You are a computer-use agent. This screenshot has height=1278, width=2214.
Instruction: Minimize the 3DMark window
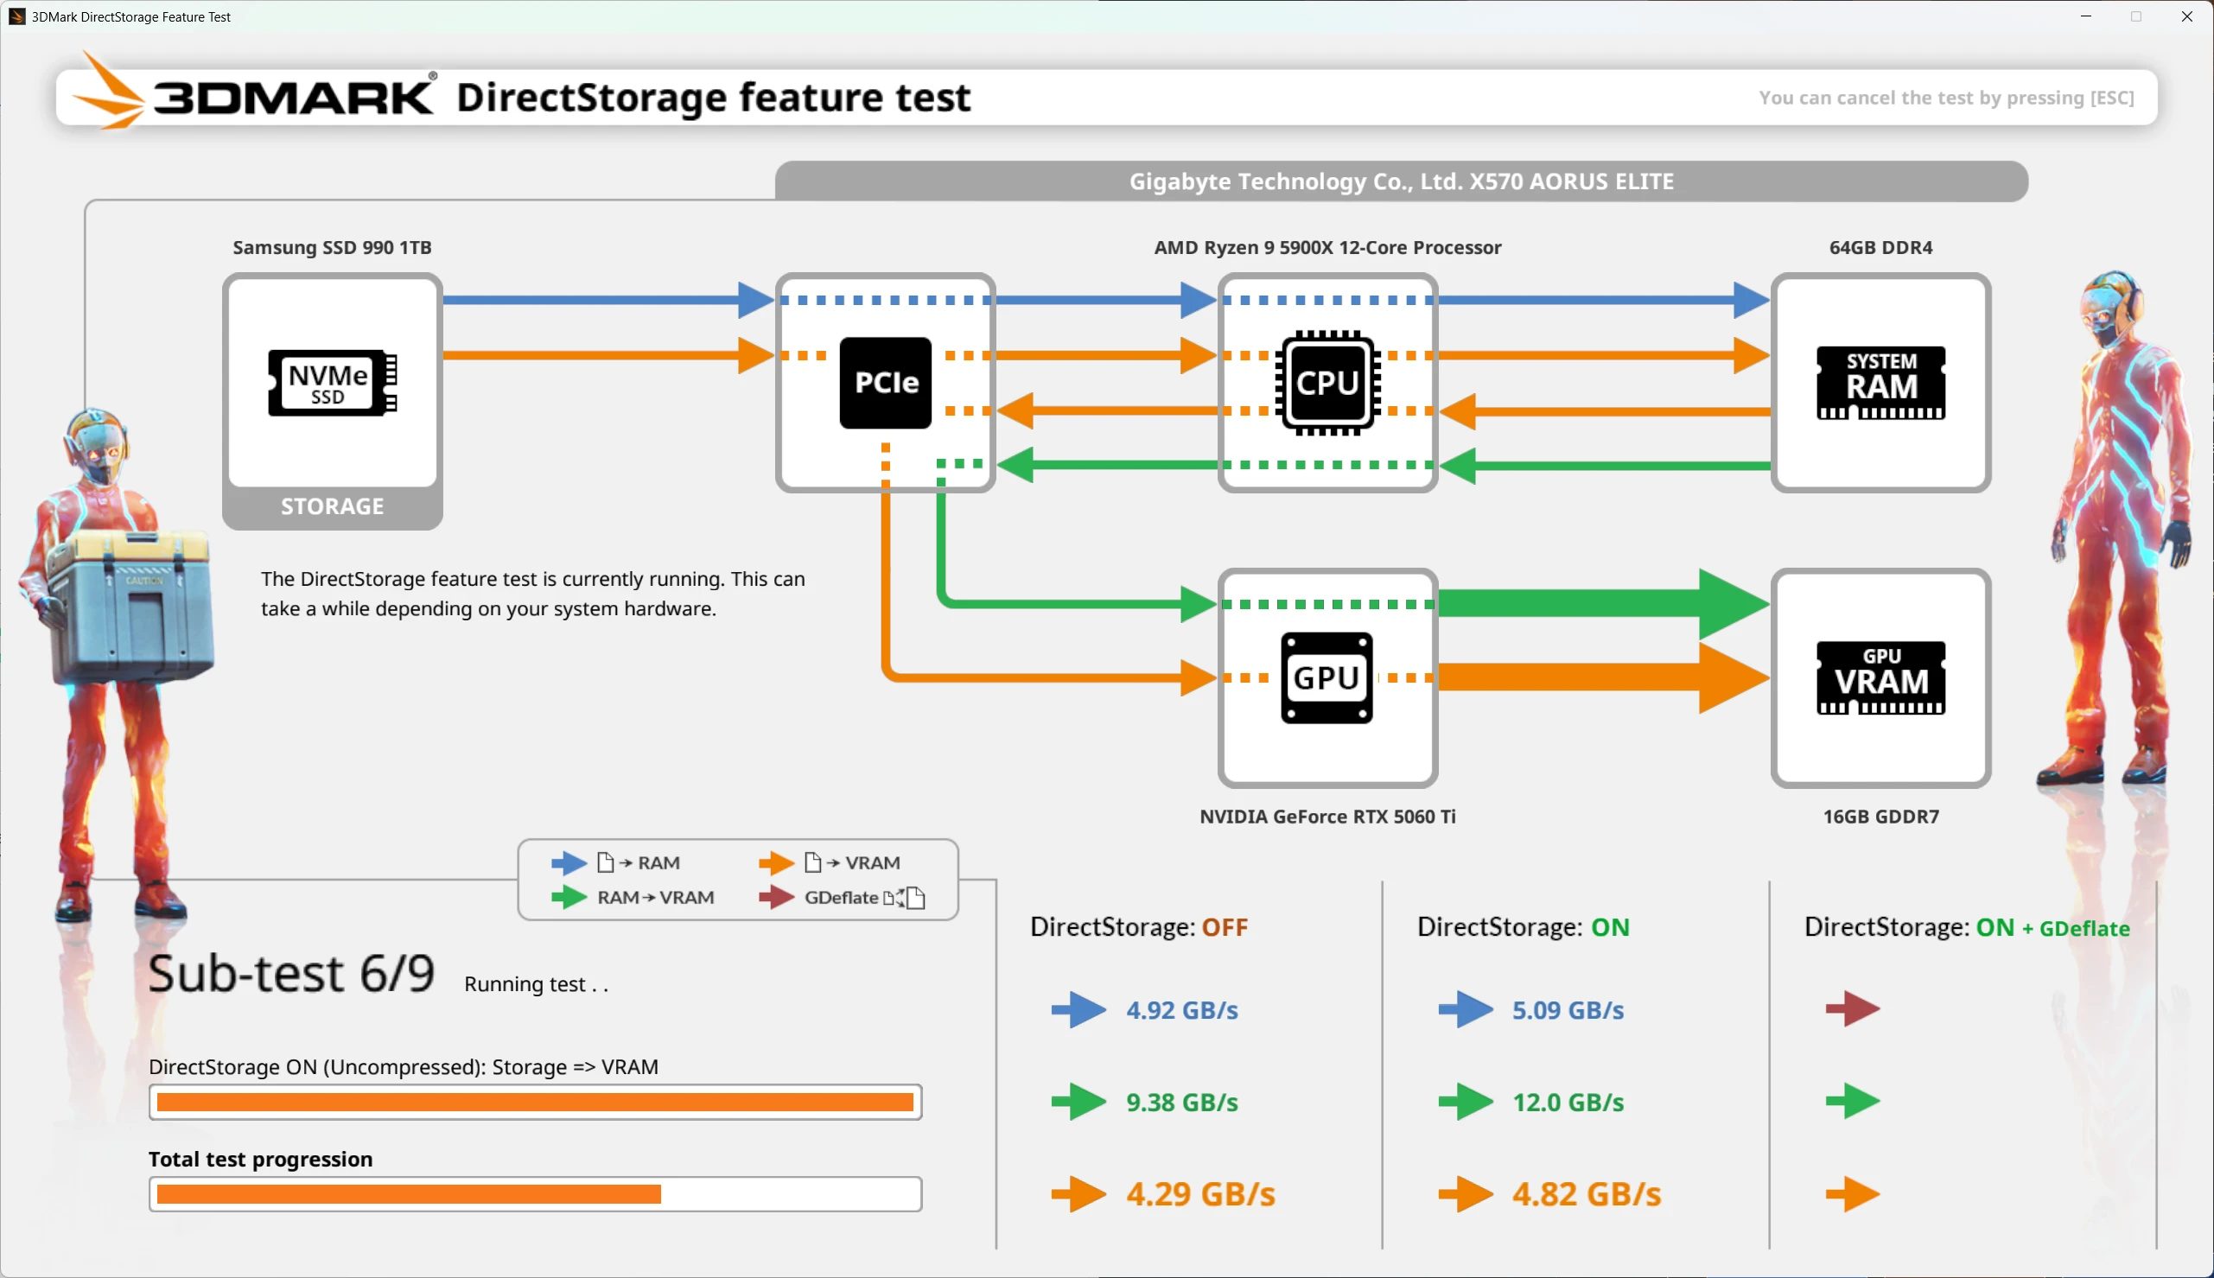2086,16
